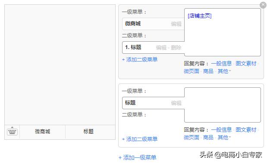
Task: Choose 商品 reply for 标题 menu
Action: pos(208,137)
